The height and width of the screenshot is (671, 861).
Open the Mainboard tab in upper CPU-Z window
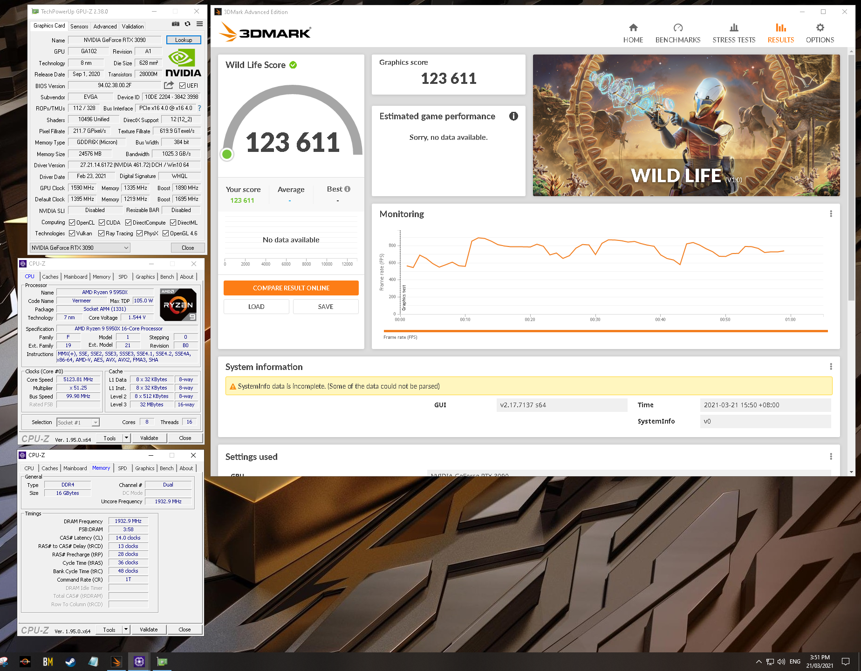pos(75,277)
